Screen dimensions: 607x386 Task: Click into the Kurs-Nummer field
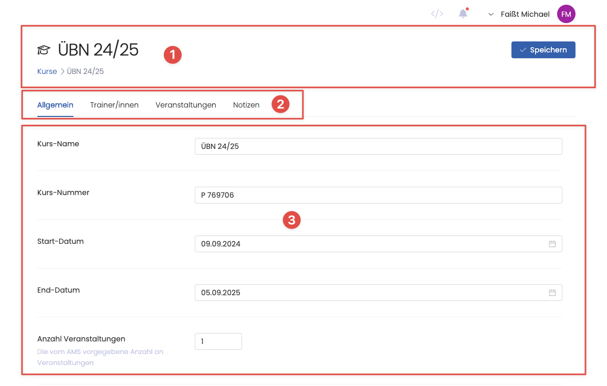point(378,195)
